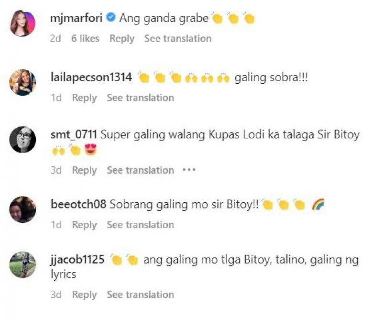Reply to beeotch08's comment
This screenshot has height=318, width=383.
pyautogui.click(x=84, y=225)
